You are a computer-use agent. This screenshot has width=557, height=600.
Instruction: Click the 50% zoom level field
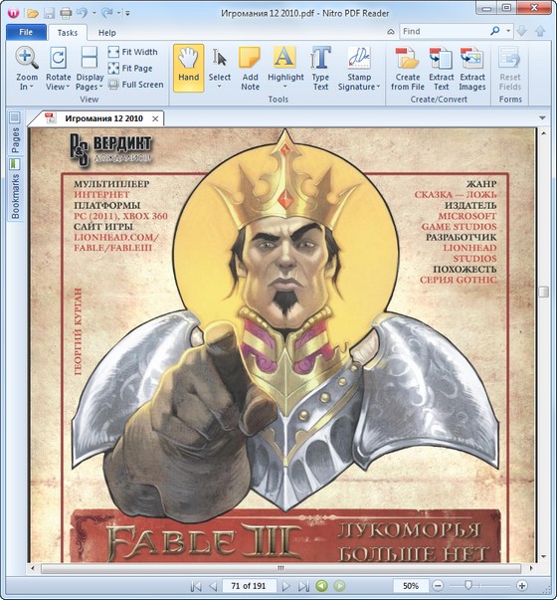411,586
